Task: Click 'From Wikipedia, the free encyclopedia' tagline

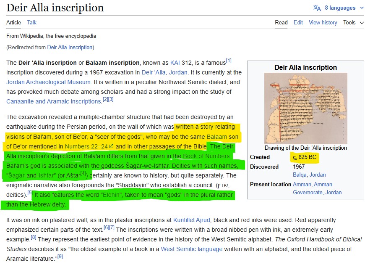Action: pyautogui.click(x=51, y=36)
